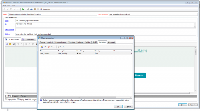200x111 pixels.
Task: Click the lightbulb icon in the delivery toolbar
Action: point(35,9)
